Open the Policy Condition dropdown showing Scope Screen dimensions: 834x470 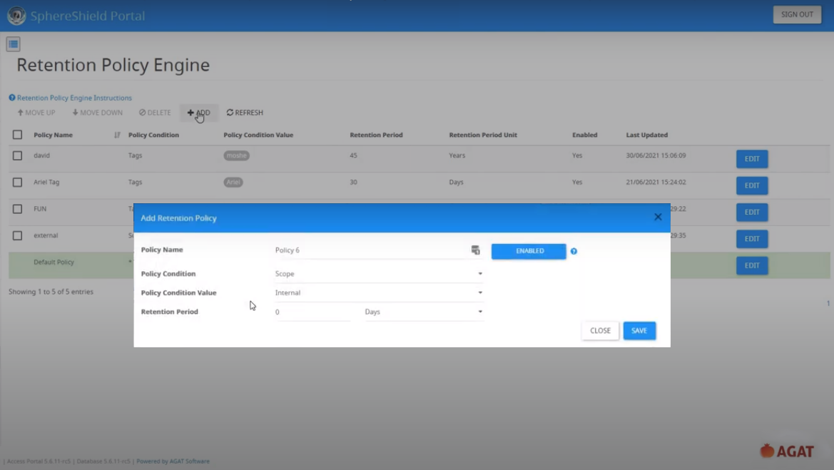click(379, 274)
